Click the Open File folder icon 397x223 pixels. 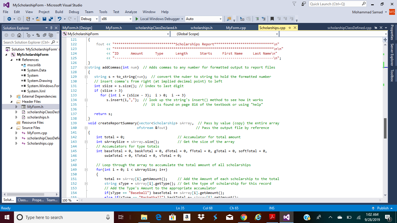(x=38, y=19)
